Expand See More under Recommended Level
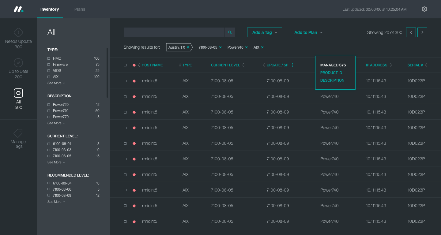The width and height of the screenshot is (441, 235). 56,202
